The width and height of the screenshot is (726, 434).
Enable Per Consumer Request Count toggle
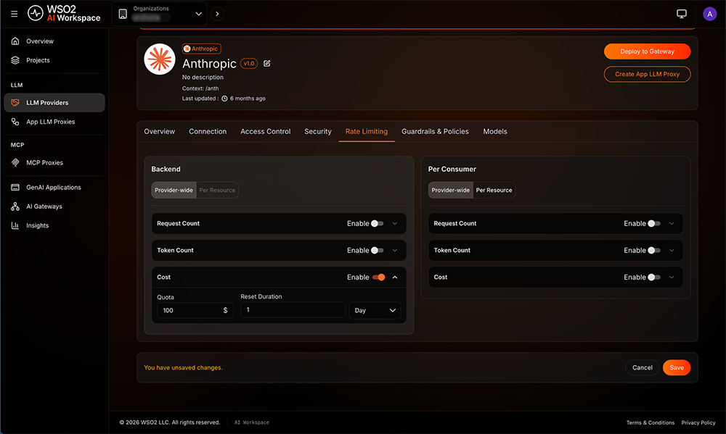654,223
